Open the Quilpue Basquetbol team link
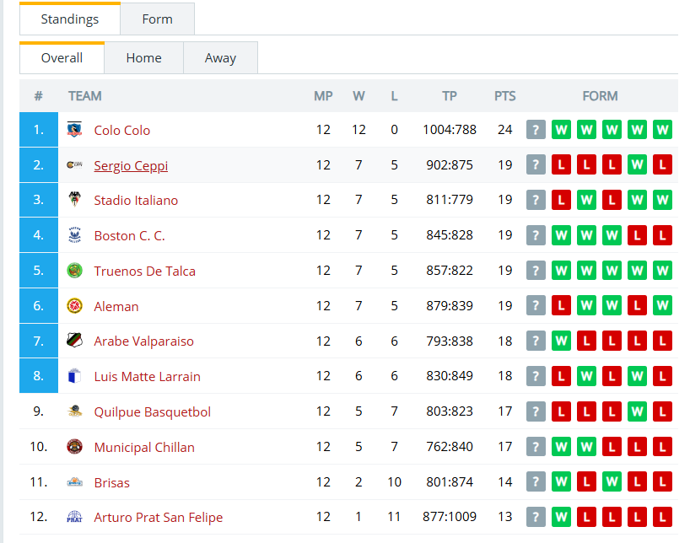The image size is (690, 543). (x=153, y=411)
